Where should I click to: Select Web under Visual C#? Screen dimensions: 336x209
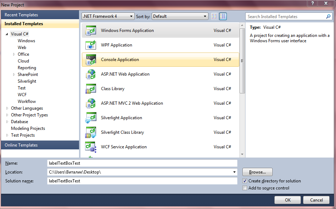point(22,48)
